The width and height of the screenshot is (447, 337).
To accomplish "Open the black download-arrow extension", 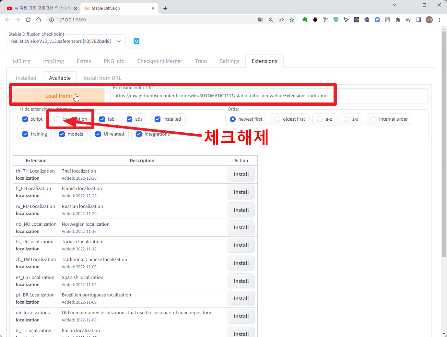I will [315, 20].
